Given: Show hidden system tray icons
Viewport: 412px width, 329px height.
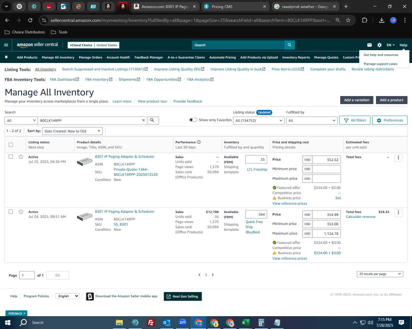Looking at the screenshot, I should (x=355, y=323).
